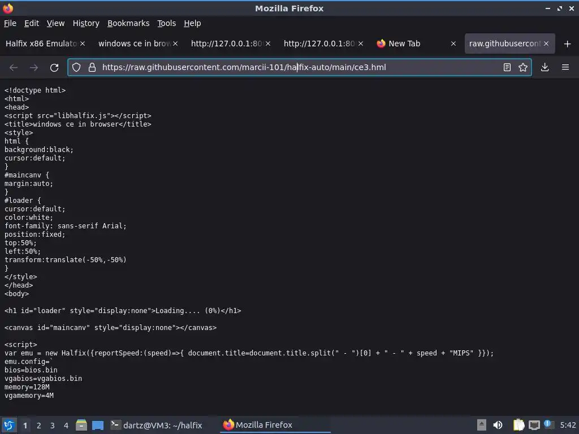Close the New Tab tab
Screen dimensions: 579x434
[453, 44]
